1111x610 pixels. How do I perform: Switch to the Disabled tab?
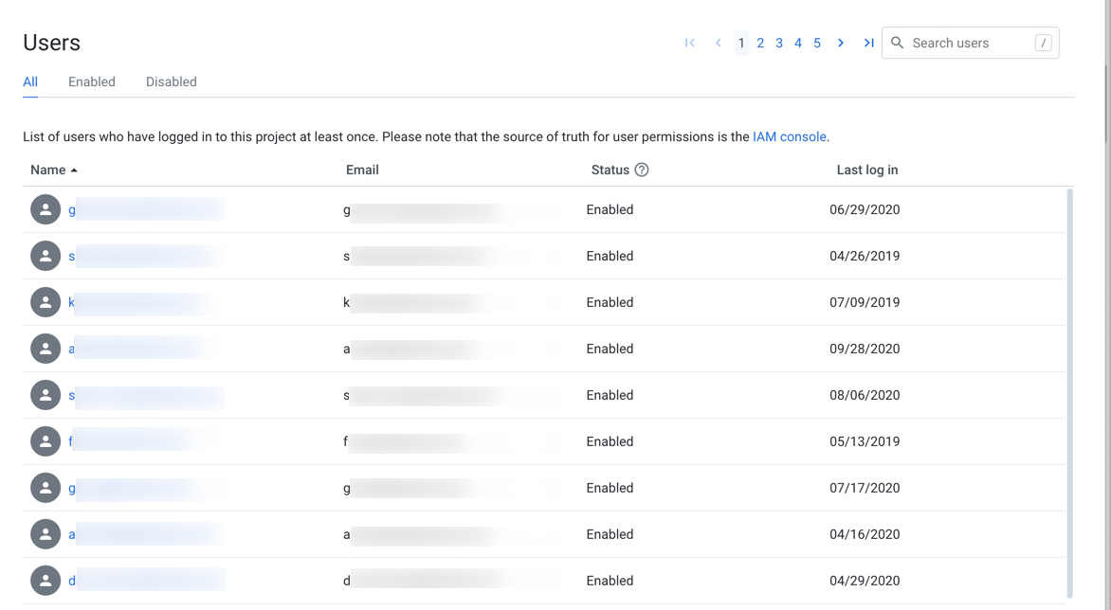(172, 81)
